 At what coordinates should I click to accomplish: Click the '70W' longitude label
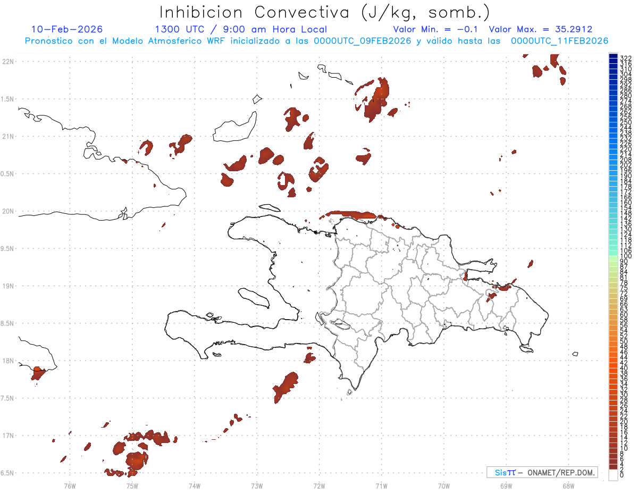tap(444, 486)
